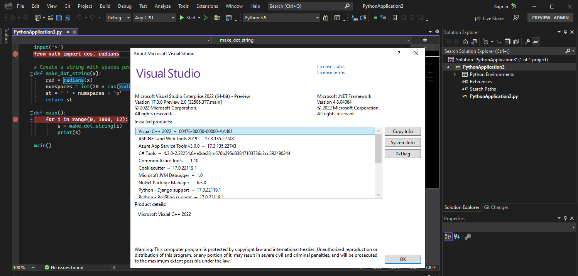The width and height of the screenshot is (578, 276).
Task: Select 'C# Tools' in installed products list
Action: [x=255, y=153]
